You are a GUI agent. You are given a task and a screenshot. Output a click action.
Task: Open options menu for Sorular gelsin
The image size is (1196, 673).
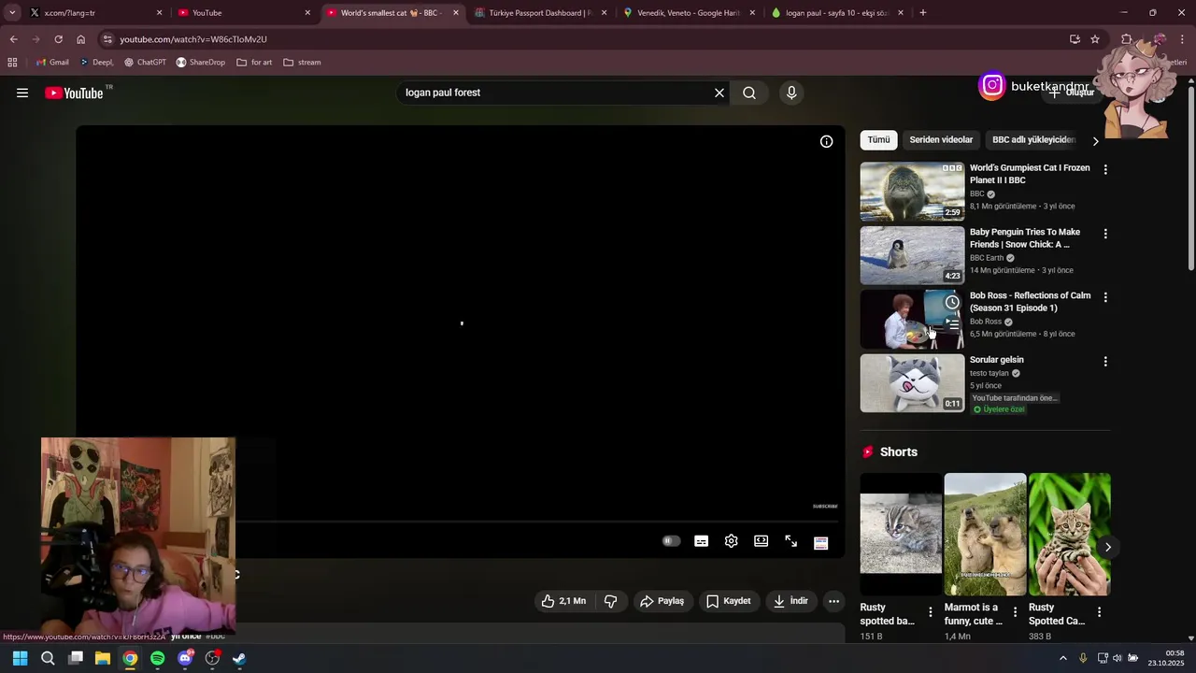1105,362
